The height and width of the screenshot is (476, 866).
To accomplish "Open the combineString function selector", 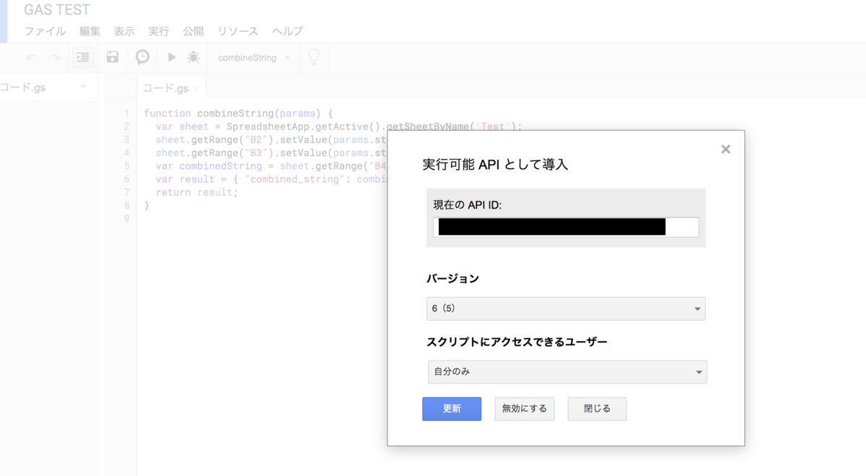I will [255, 58].
